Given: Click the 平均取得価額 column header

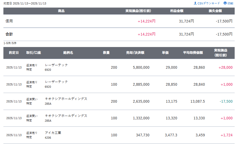Looking at the screenshot, I should pos(193,53).
